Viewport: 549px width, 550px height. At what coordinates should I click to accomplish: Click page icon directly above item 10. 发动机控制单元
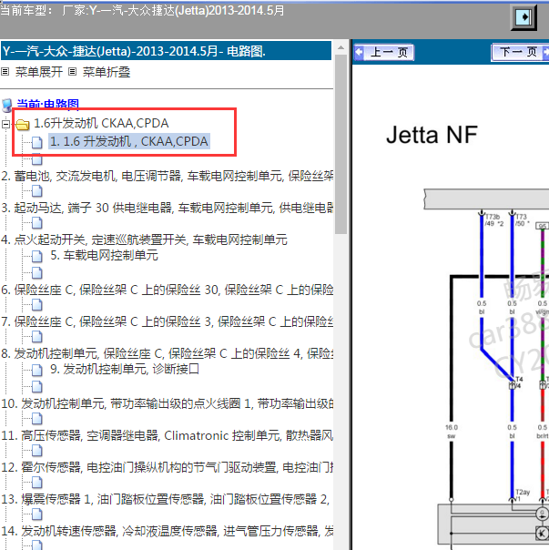36,386
